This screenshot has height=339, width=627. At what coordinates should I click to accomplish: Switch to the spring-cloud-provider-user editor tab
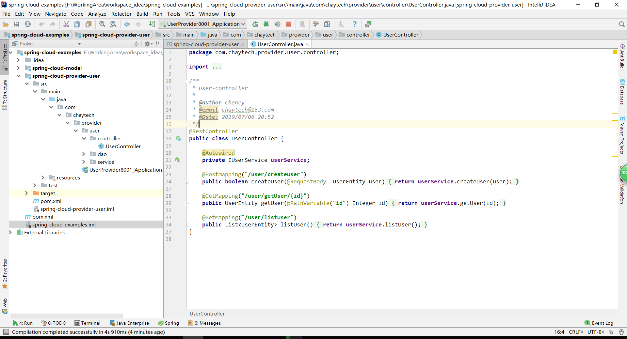pyautogui.click(x=206, y=44)
